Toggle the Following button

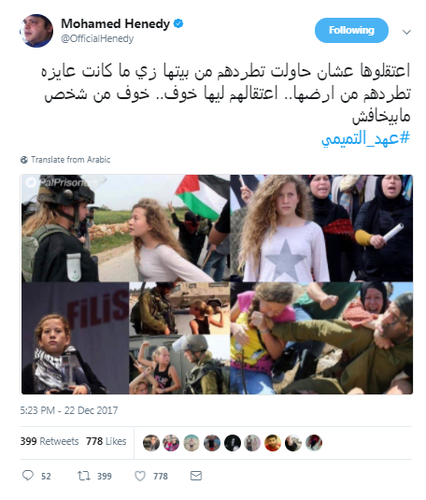(x=351, y=30)
